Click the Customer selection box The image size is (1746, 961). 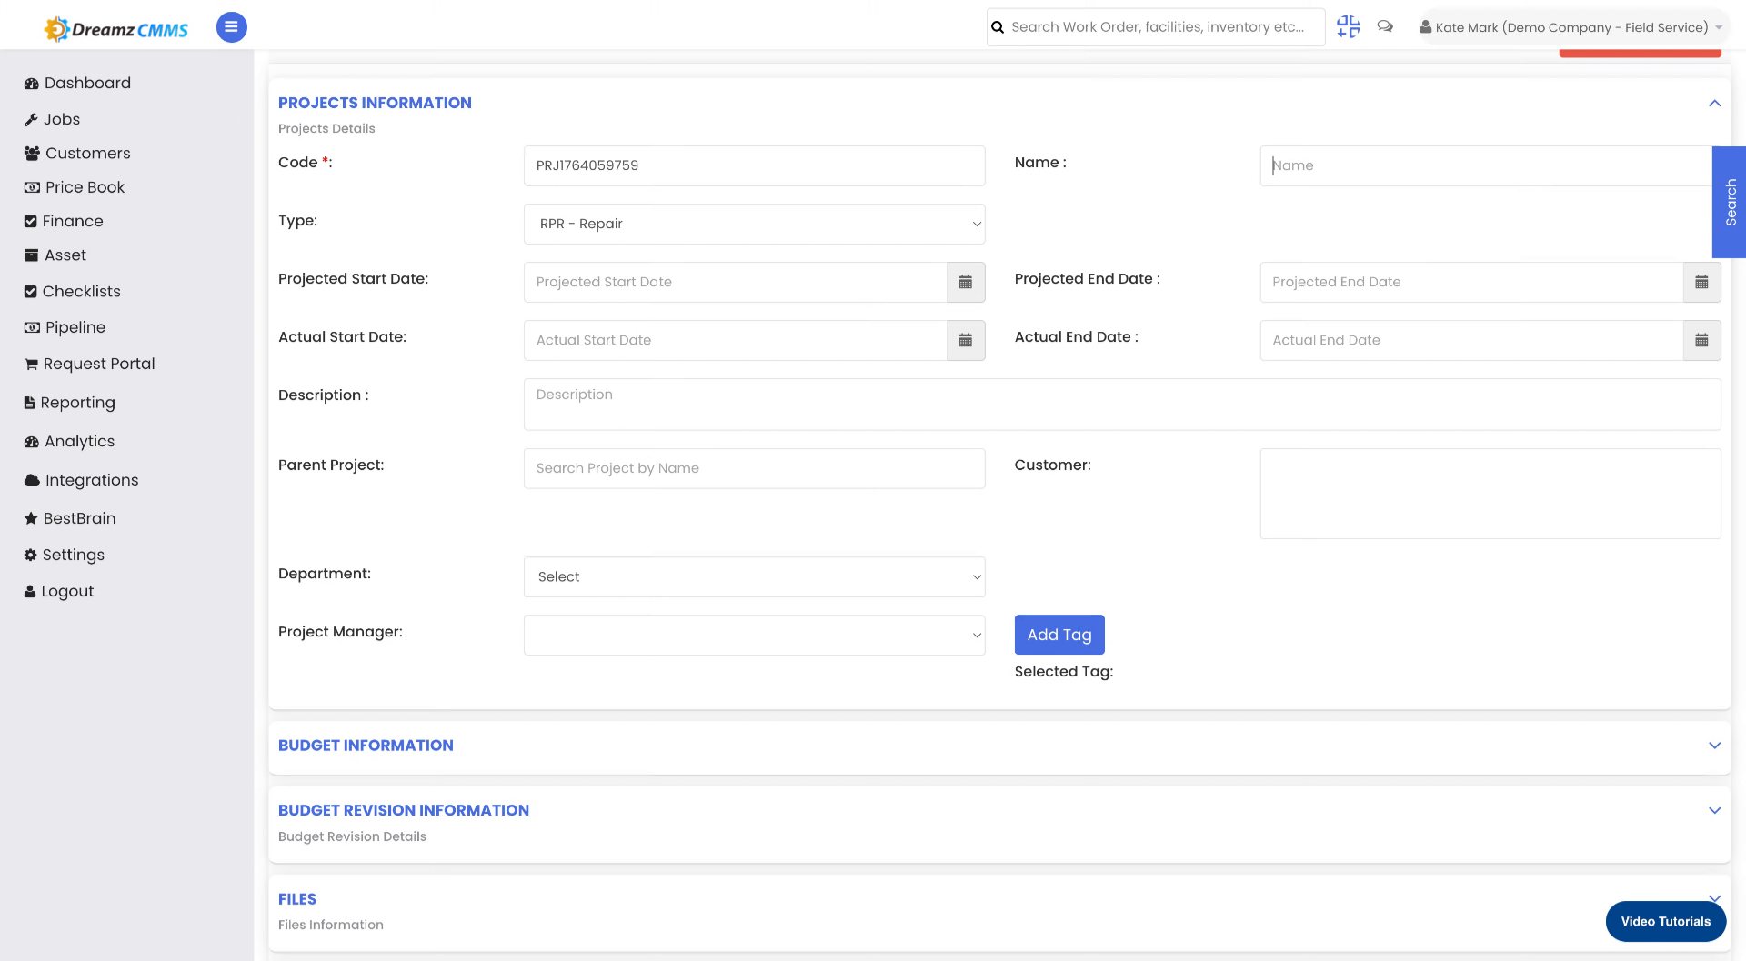1490,494
